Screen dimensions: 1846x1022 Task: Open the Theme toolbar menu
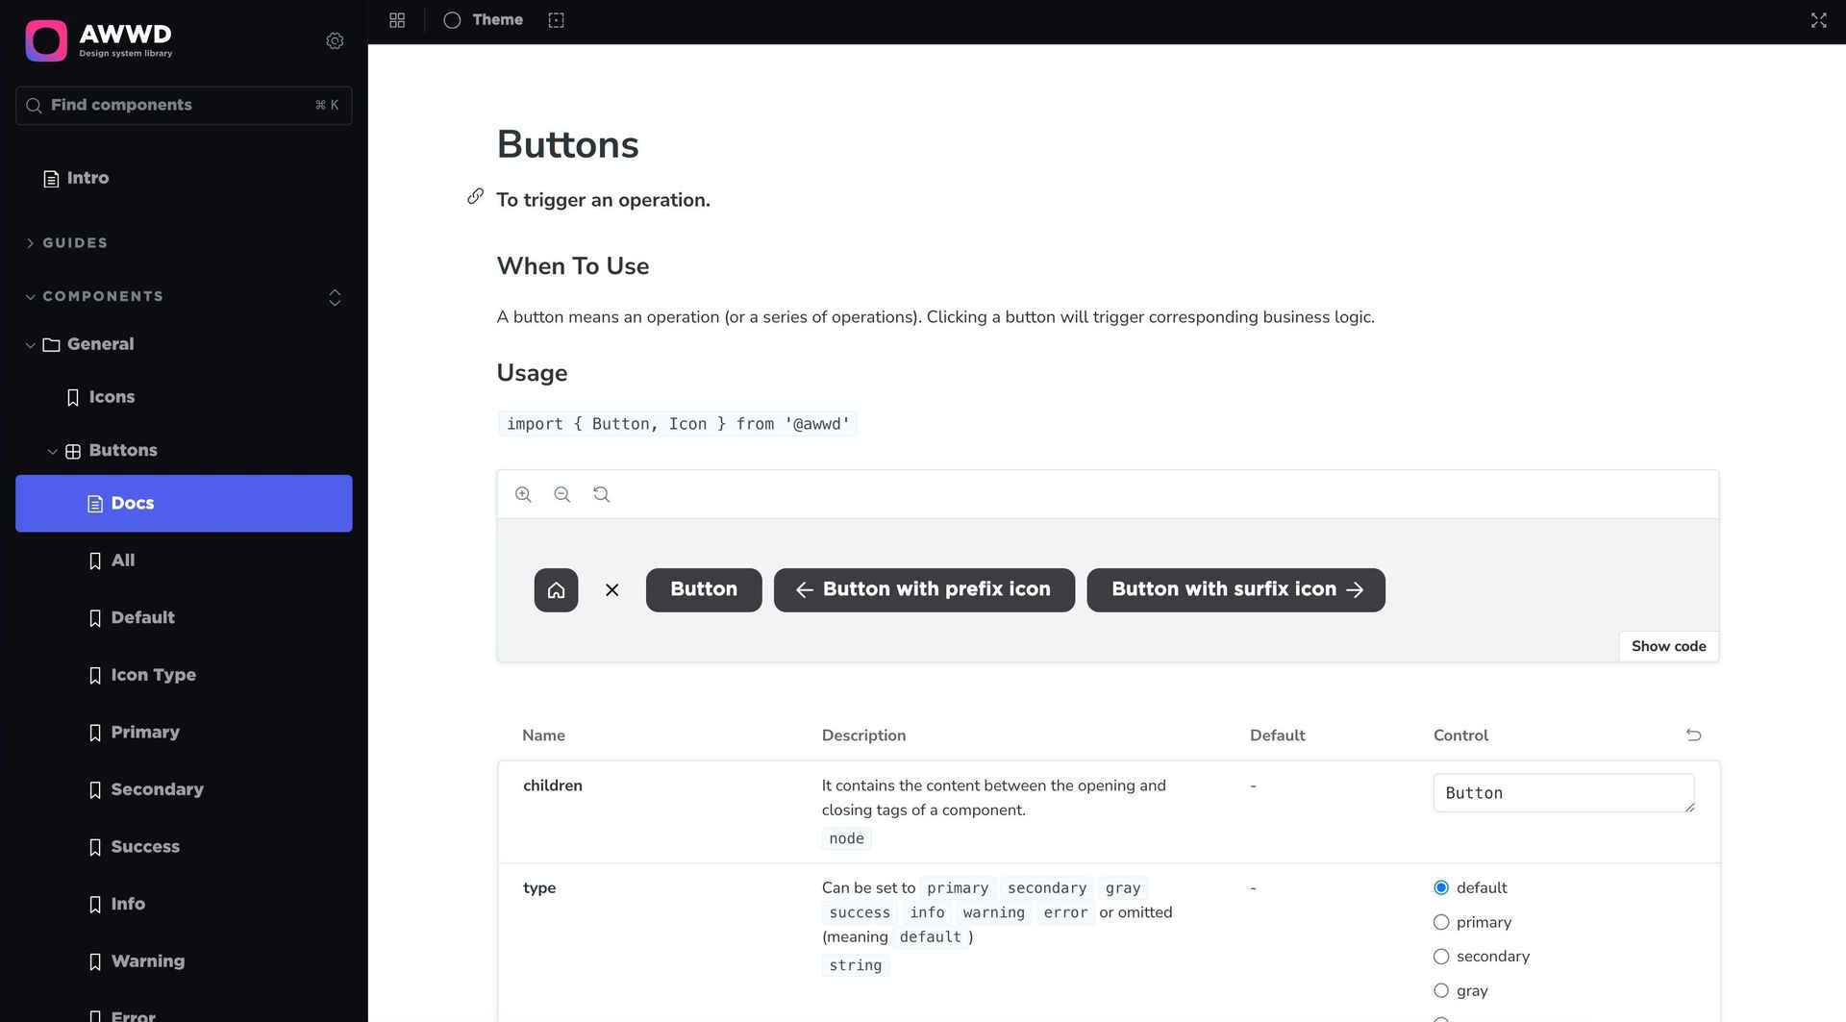click(x=484, y=20)
